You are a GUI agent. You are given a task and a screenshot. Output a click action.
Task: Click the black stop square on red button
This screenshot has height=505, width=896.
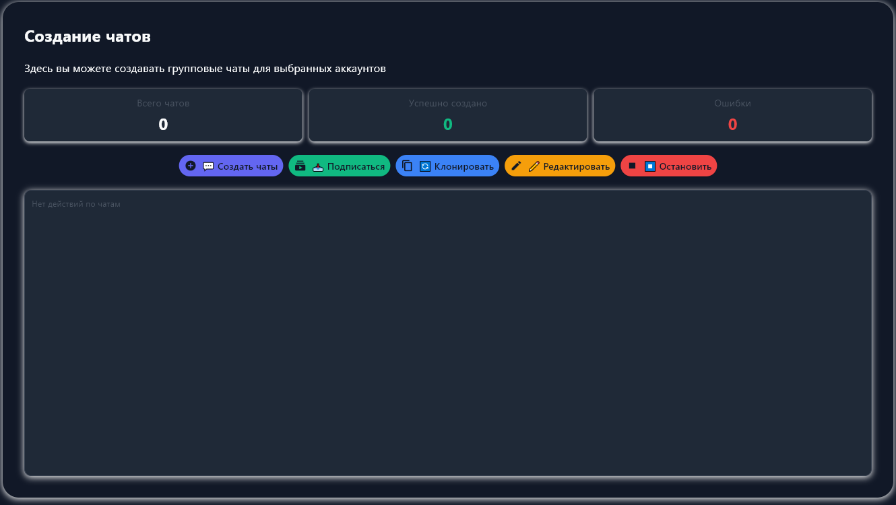tap(633, 166)
